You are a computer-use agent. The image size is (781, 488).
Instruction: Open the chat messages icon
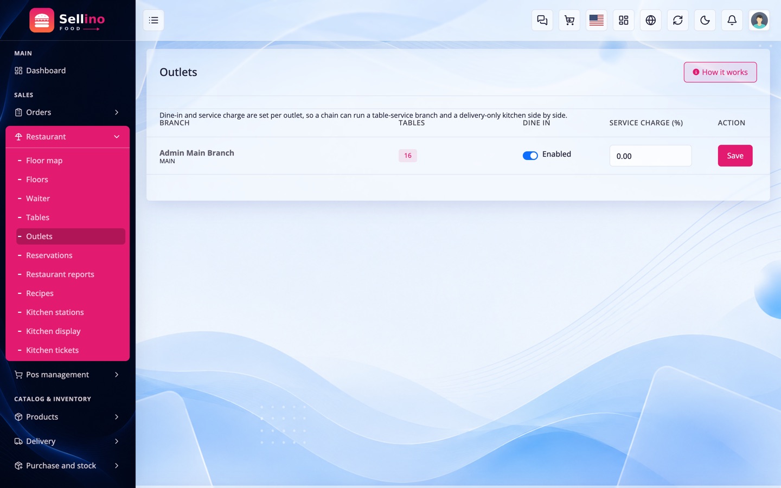(x=542, y=20)
